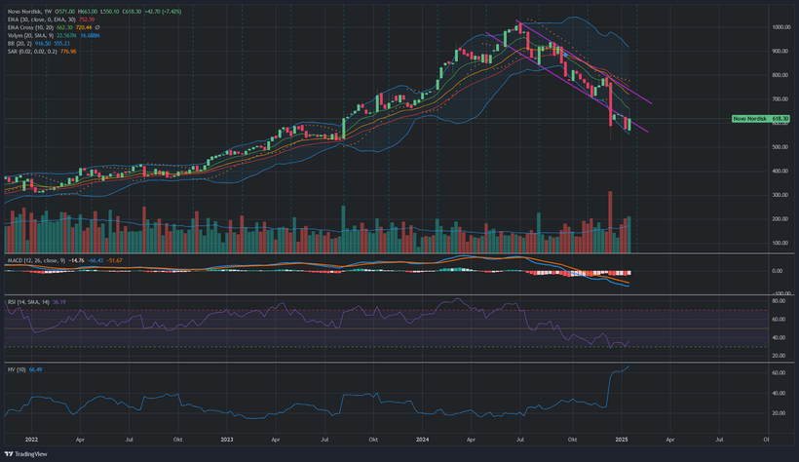The width and height of the screenshot is (799, 462).
Task: Click the tallest red volume bar
Action: point(610,221)
